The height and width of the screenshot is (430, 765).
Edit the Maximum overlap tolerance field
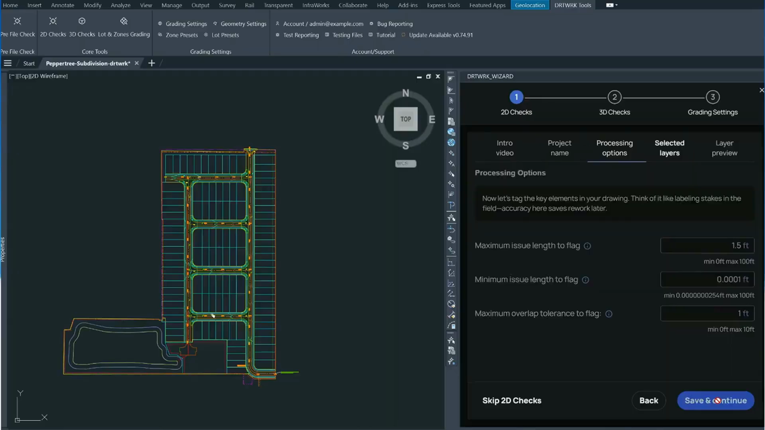[707, 314]
